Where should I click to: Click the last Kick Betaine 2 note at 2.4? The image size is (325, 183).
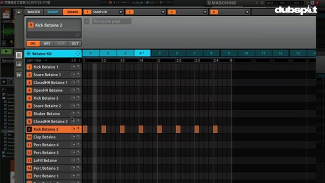[x=215, y=129]
